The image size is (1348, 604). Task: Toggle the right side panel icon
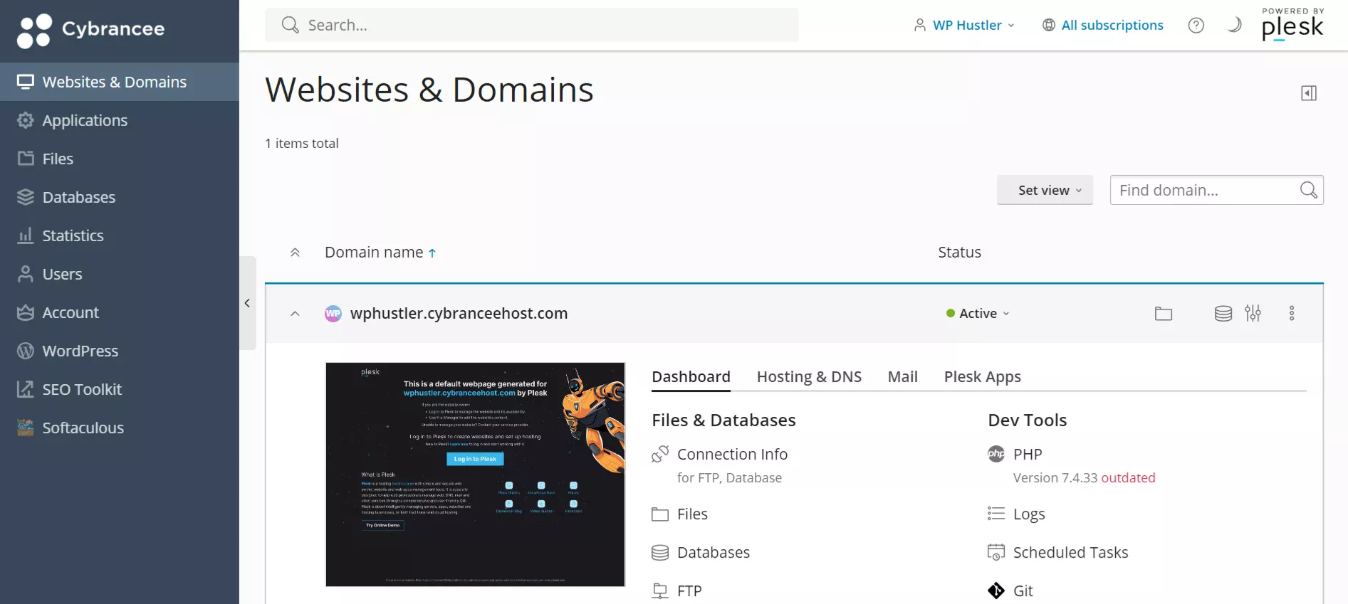(x=1309, y=93)
